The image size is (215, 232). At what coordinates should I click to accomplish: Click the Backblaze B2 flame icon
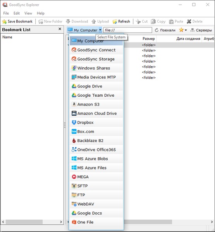74,141
